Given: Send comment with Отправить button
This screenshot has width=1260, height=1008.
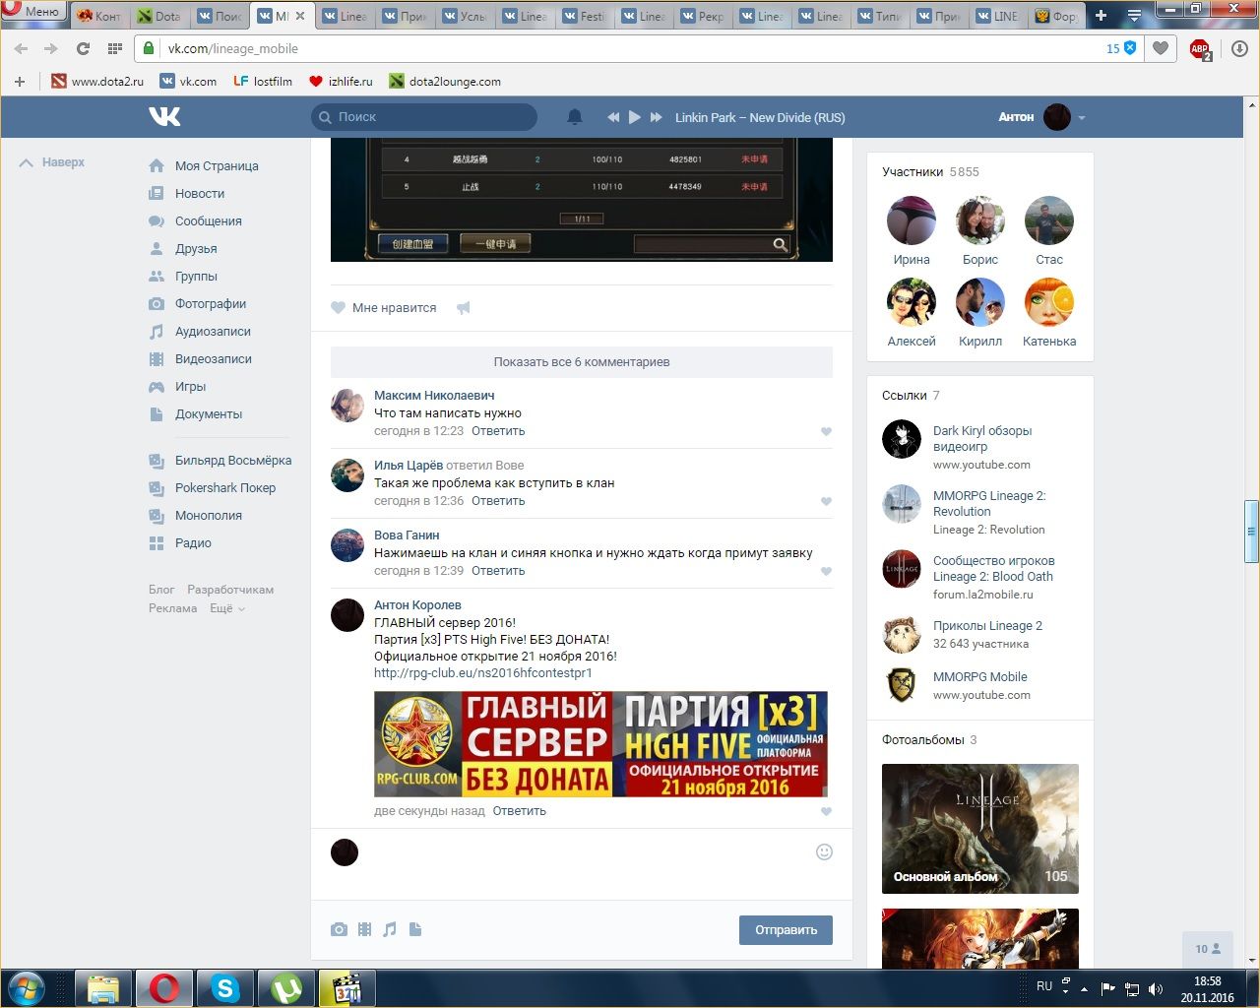Looking at the screenshot, I should [786, 930].
